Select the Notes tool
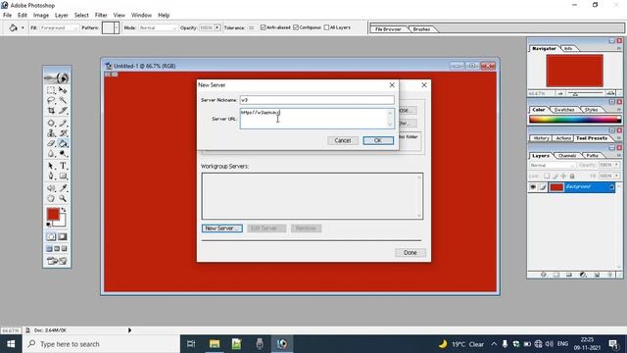Image resolution: width=627 pixels, height=353 pixels. [x=51, y=188]
